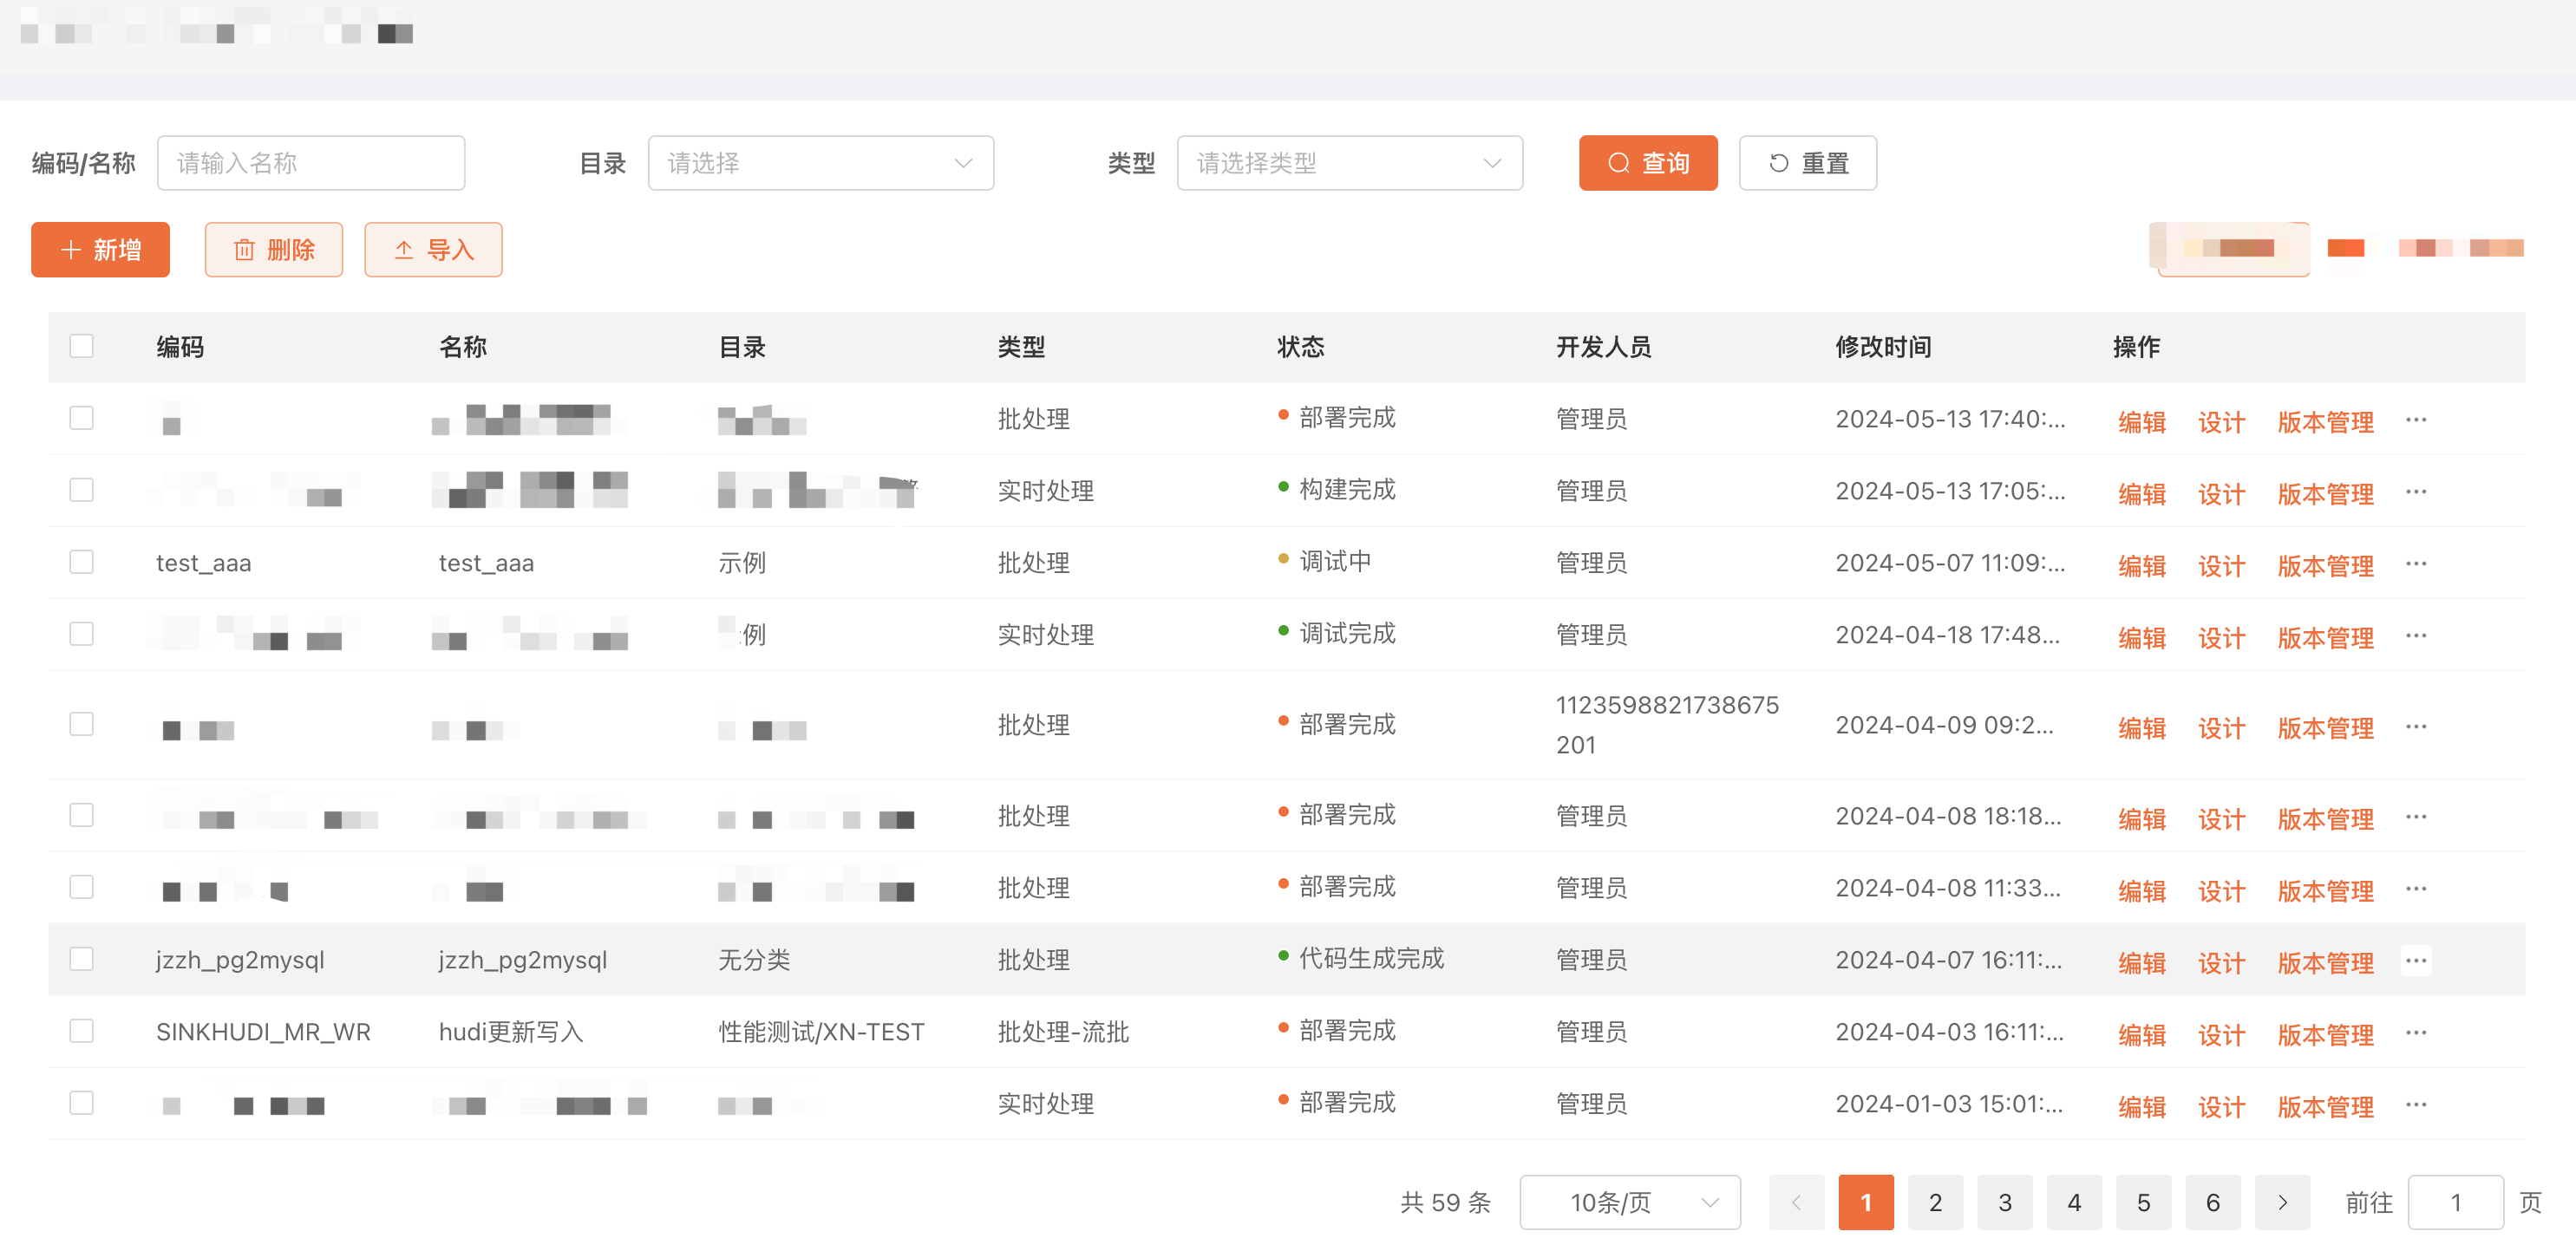Go to page 6
Image resolution: width=2576 pixels, height=1238 pixels.
(x=2213, y=1202)
